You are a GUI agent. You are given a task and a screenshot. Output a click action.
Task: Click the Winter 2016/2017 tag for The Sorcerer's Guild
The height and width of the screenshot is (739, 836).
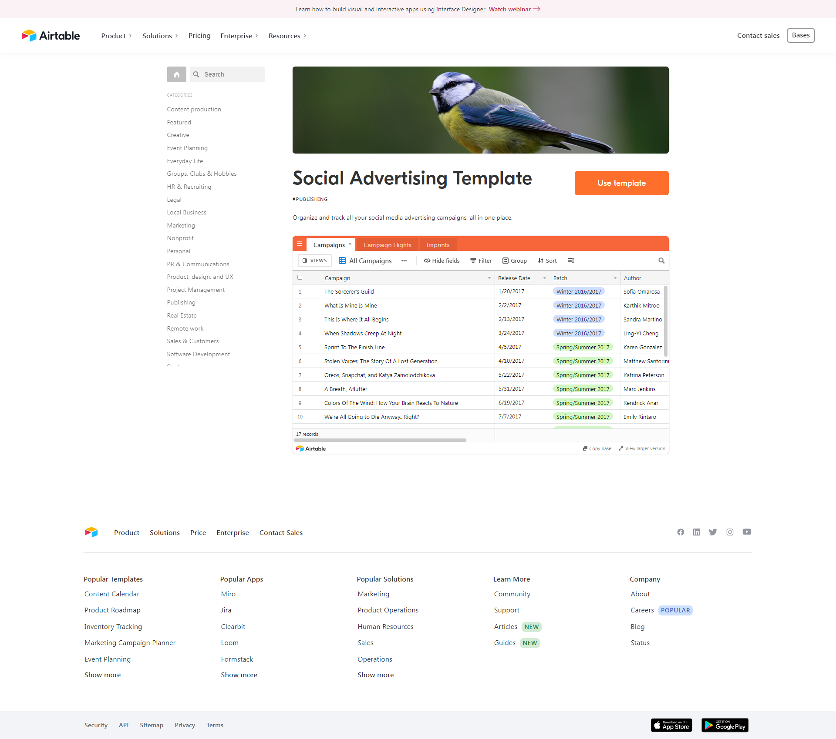[x=579, y=291]
